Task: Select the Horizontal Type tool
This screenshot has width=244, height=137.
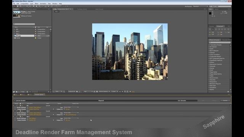Action: click(x=40, y=6)
